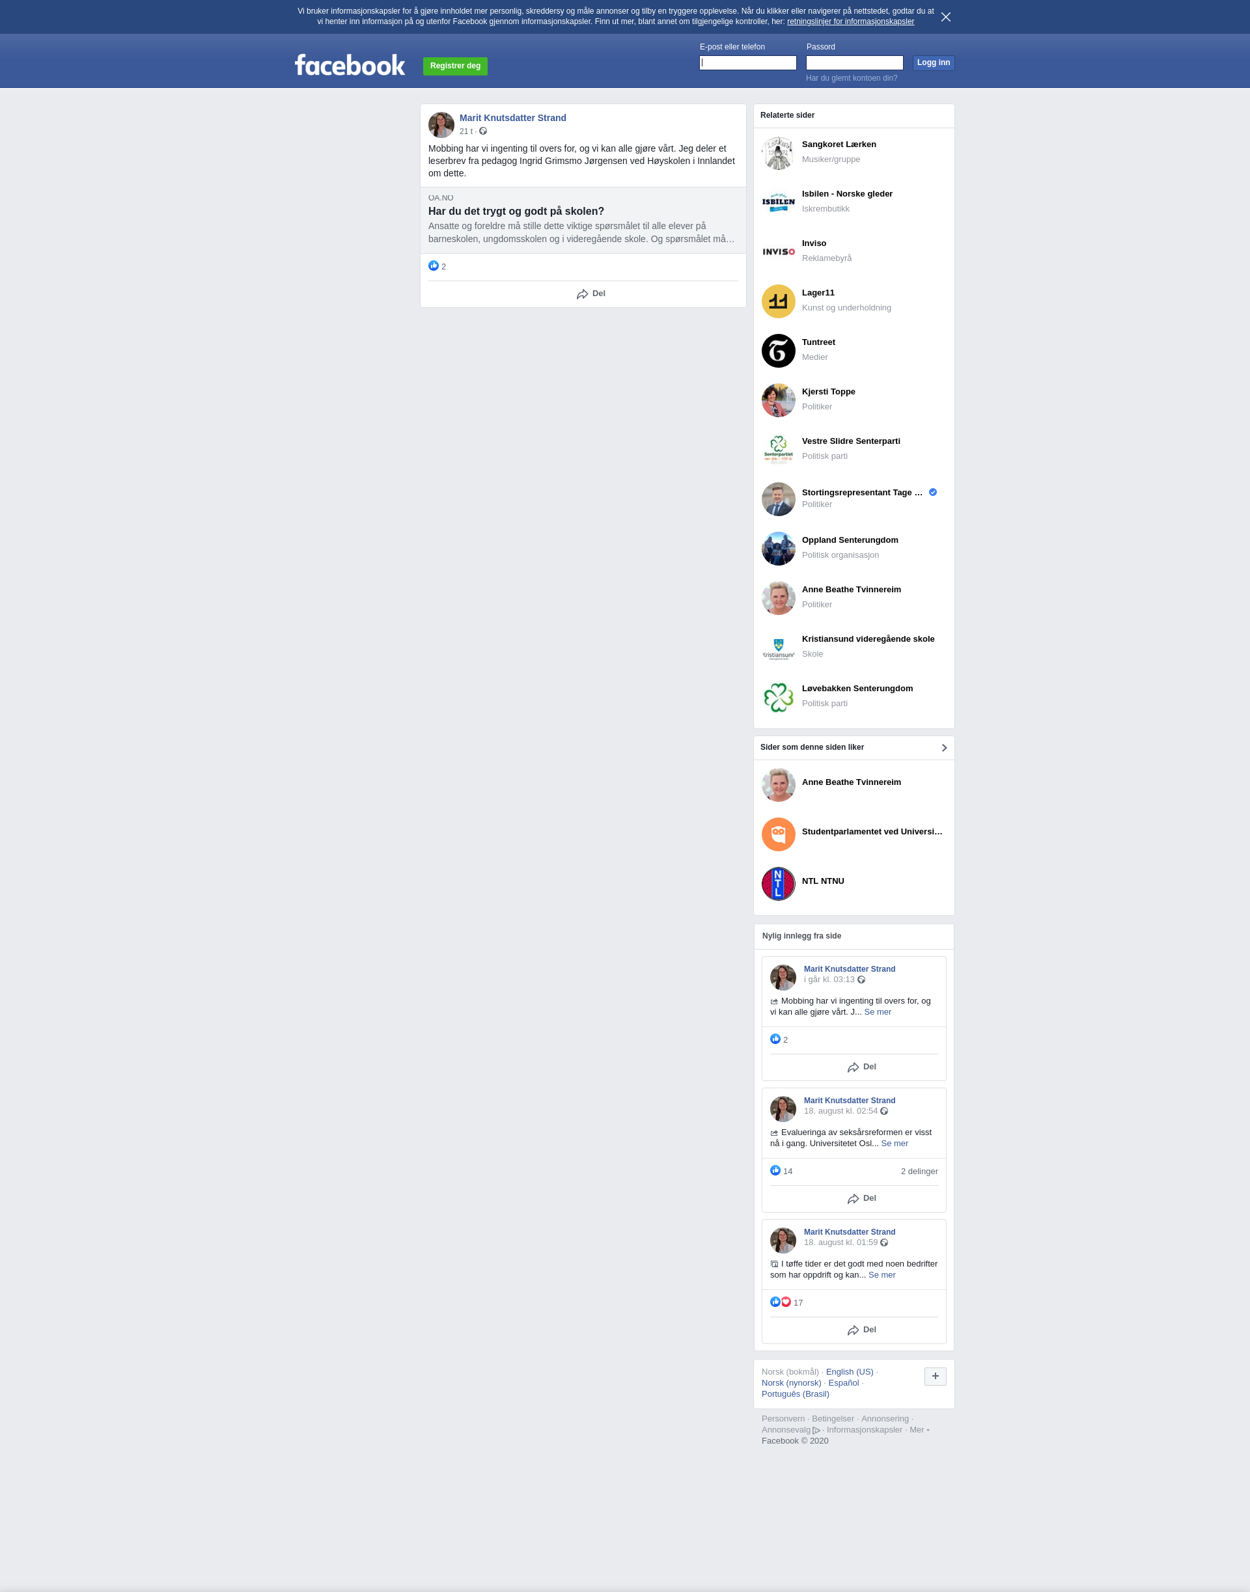The width and height of the screenshot is (1250, 1592).
Task: Close the cookie notice banner
Action: pyautogui.click(x=945, y=17)
